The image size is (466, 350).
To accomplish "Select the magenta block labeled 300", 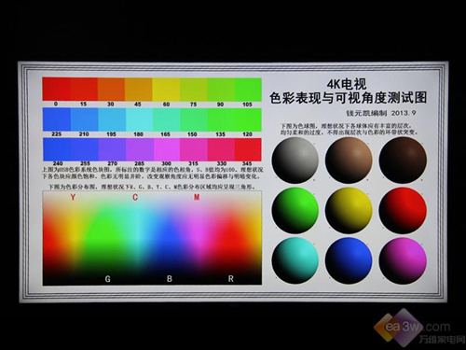I will click(x=167, y=149).
